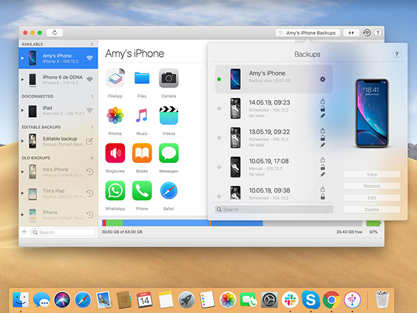Click the Wi-Fi connection icon in the toolbar

pyautogui.click(x=367, y=32)
